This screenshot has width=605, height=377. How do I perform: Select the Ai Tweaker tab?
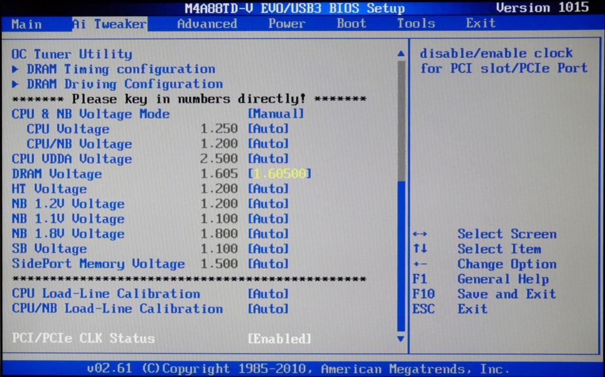[109, 24]
